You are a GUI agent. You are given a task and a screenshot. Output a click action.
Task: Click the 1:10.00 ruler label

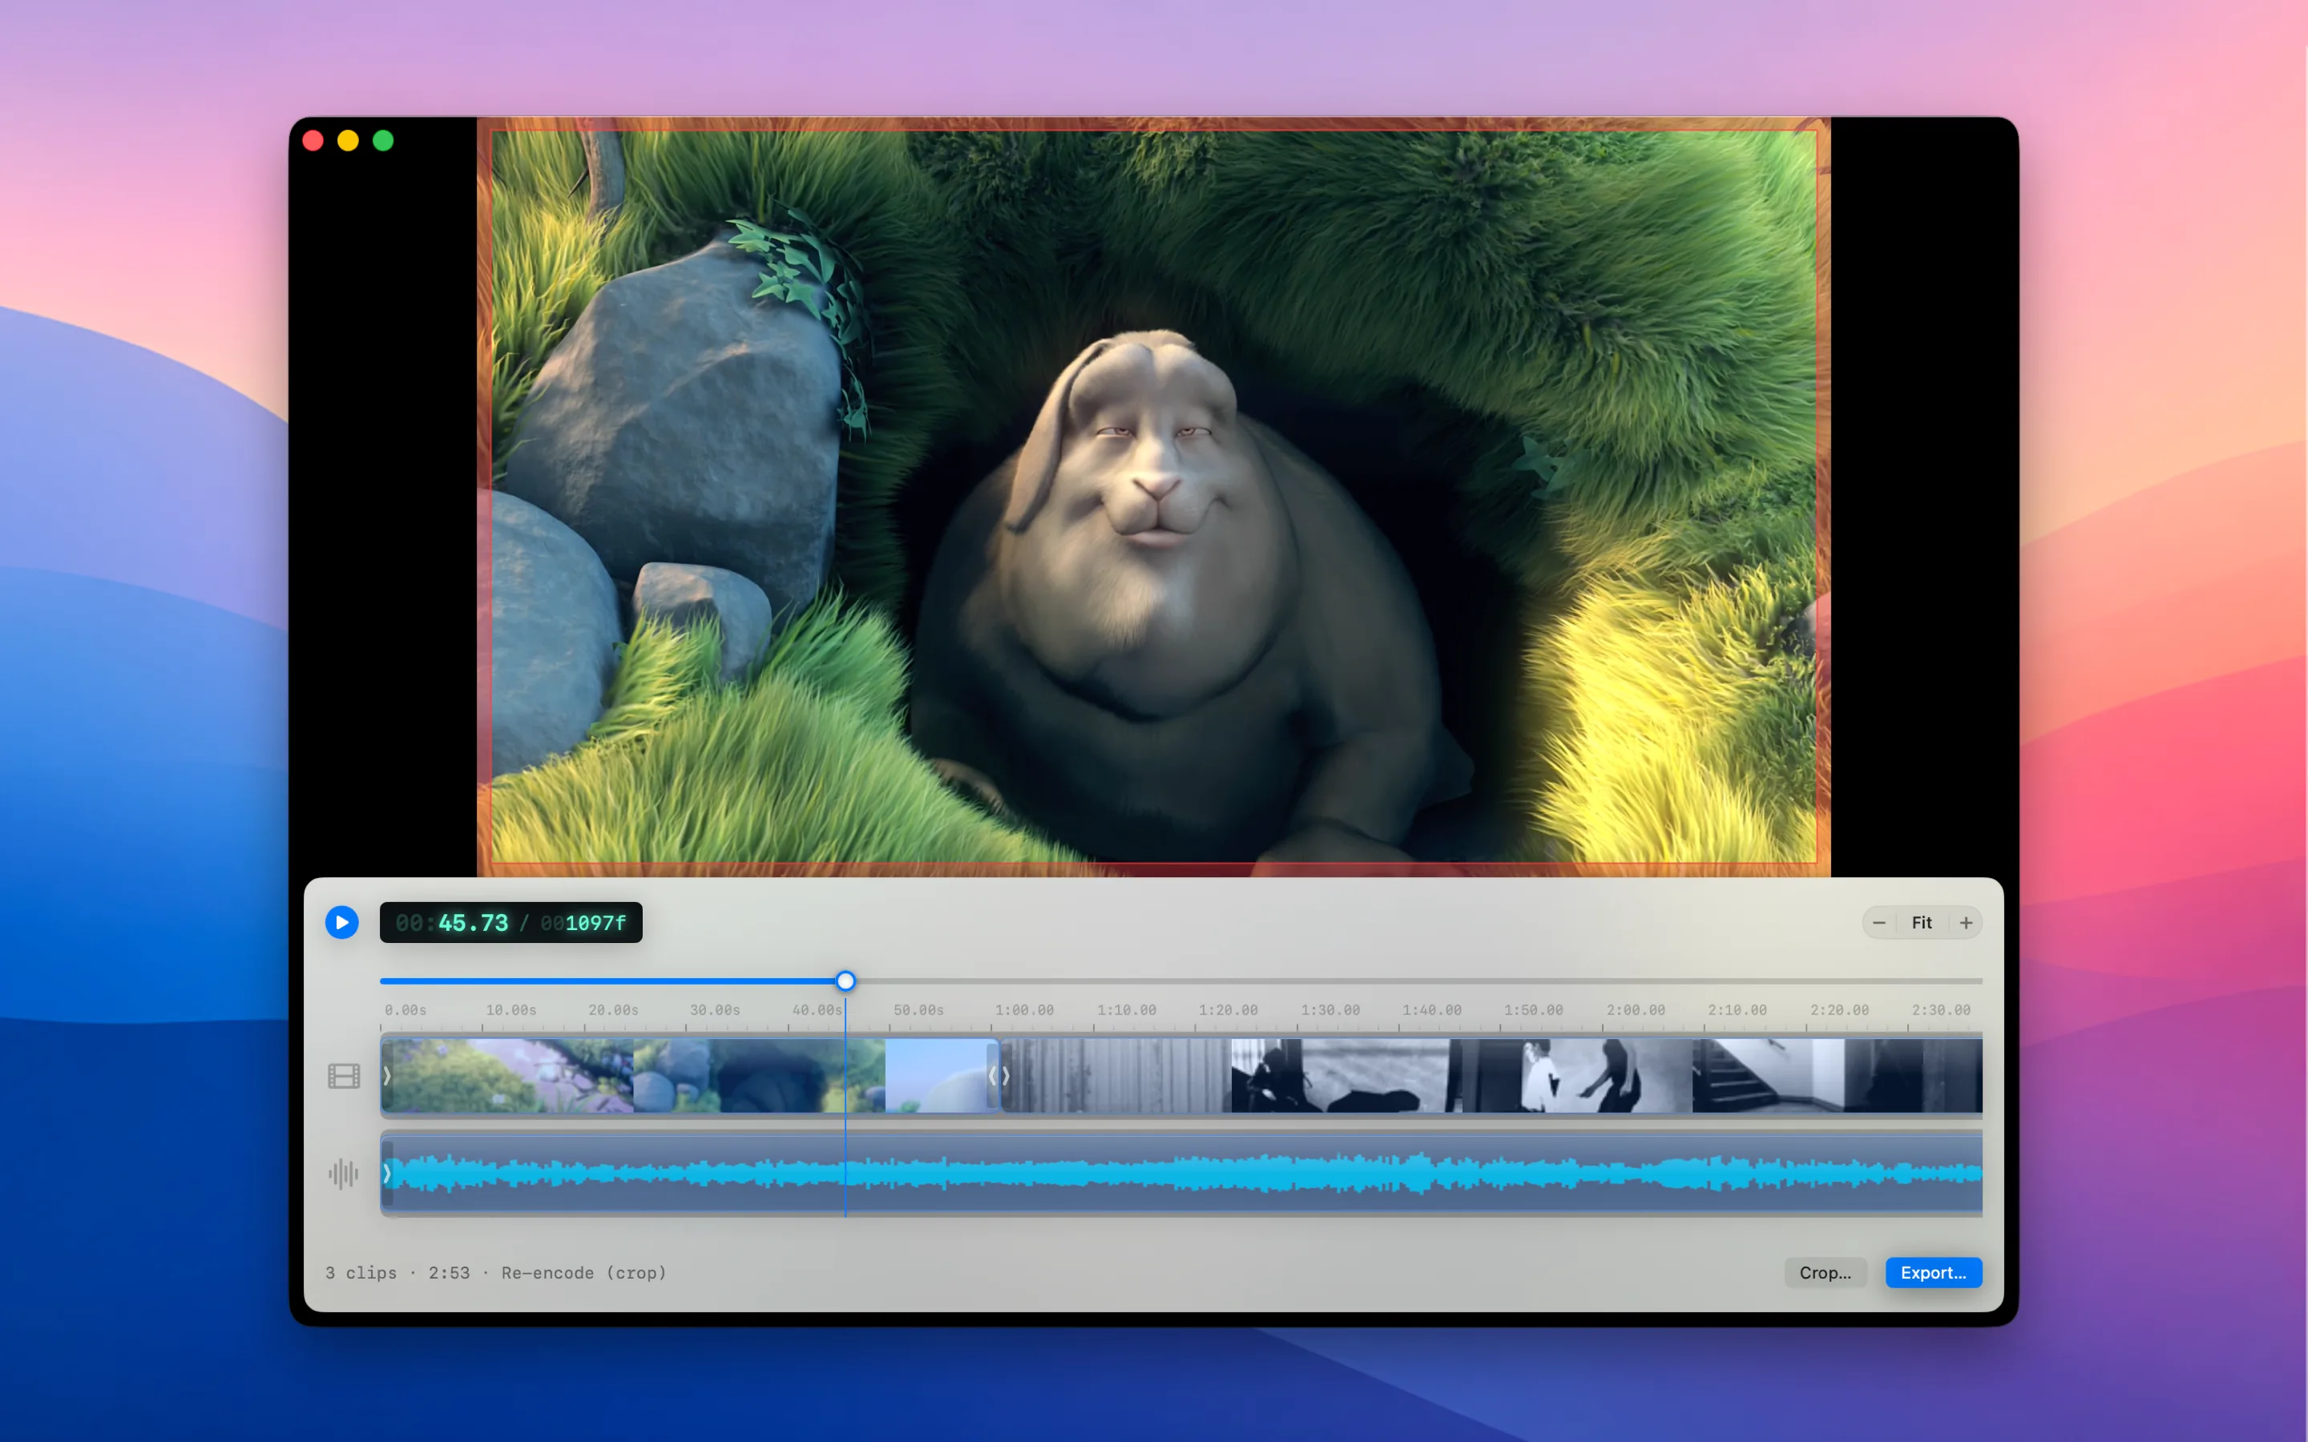pos(1126,1010)
